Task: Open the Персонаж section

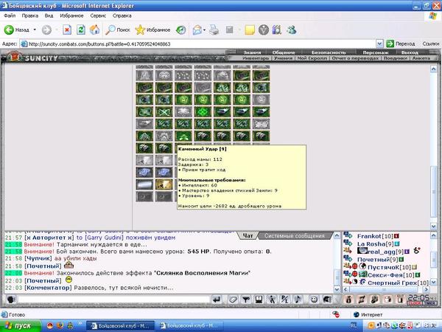Action: (x=376, y=52)
